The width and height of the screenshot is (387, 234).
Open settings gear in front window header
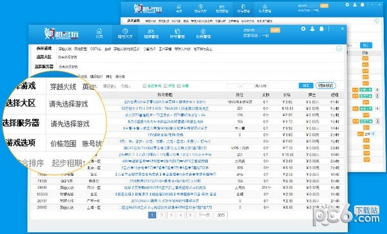point(303,29)
